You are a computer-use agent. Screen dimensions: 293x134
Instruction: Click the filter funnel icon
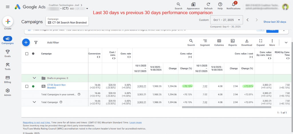(x=36, y=43)
